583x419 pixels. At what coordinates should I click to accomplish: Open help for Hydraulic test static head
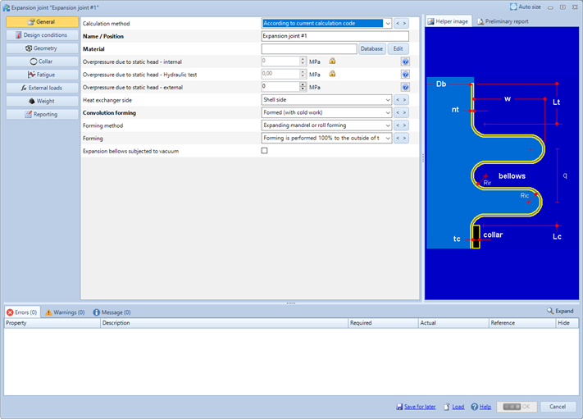(x=405, y=75)
